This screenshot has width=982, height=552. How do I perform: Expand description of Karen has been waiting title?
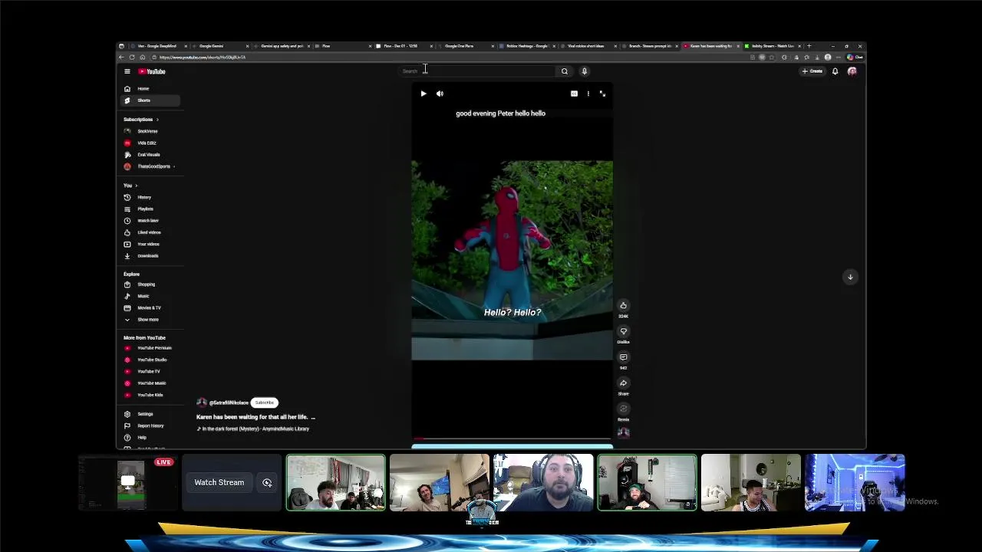(313, 417)
